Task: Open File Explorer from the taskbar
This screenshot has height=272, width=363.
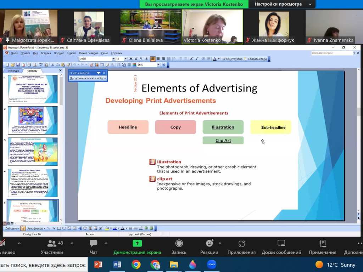Action: click(174, 264)
